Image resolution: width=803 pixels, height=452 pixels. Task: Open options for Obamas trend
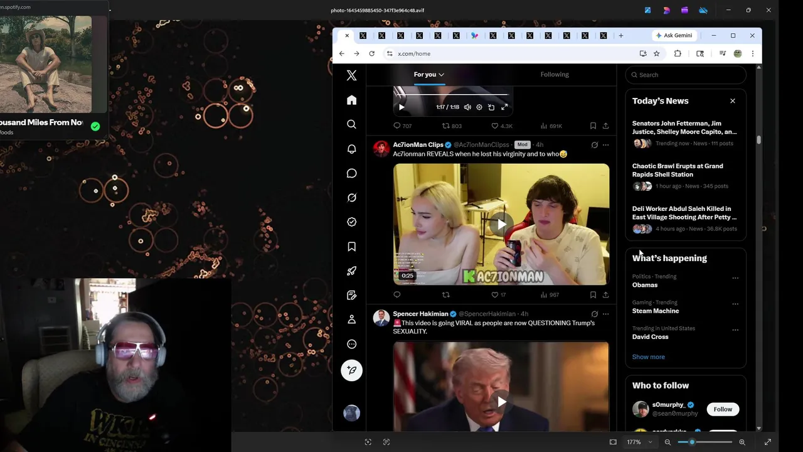735,277
